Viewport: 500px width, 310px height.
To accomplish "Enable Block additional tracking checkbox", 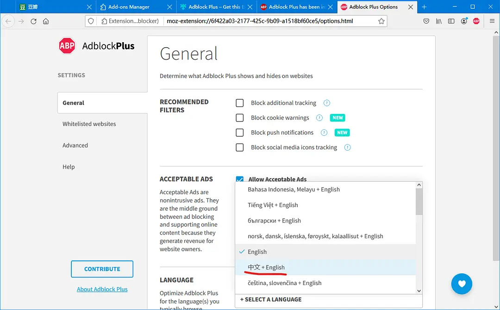I will pyautogui.click(x=240, y=103).
